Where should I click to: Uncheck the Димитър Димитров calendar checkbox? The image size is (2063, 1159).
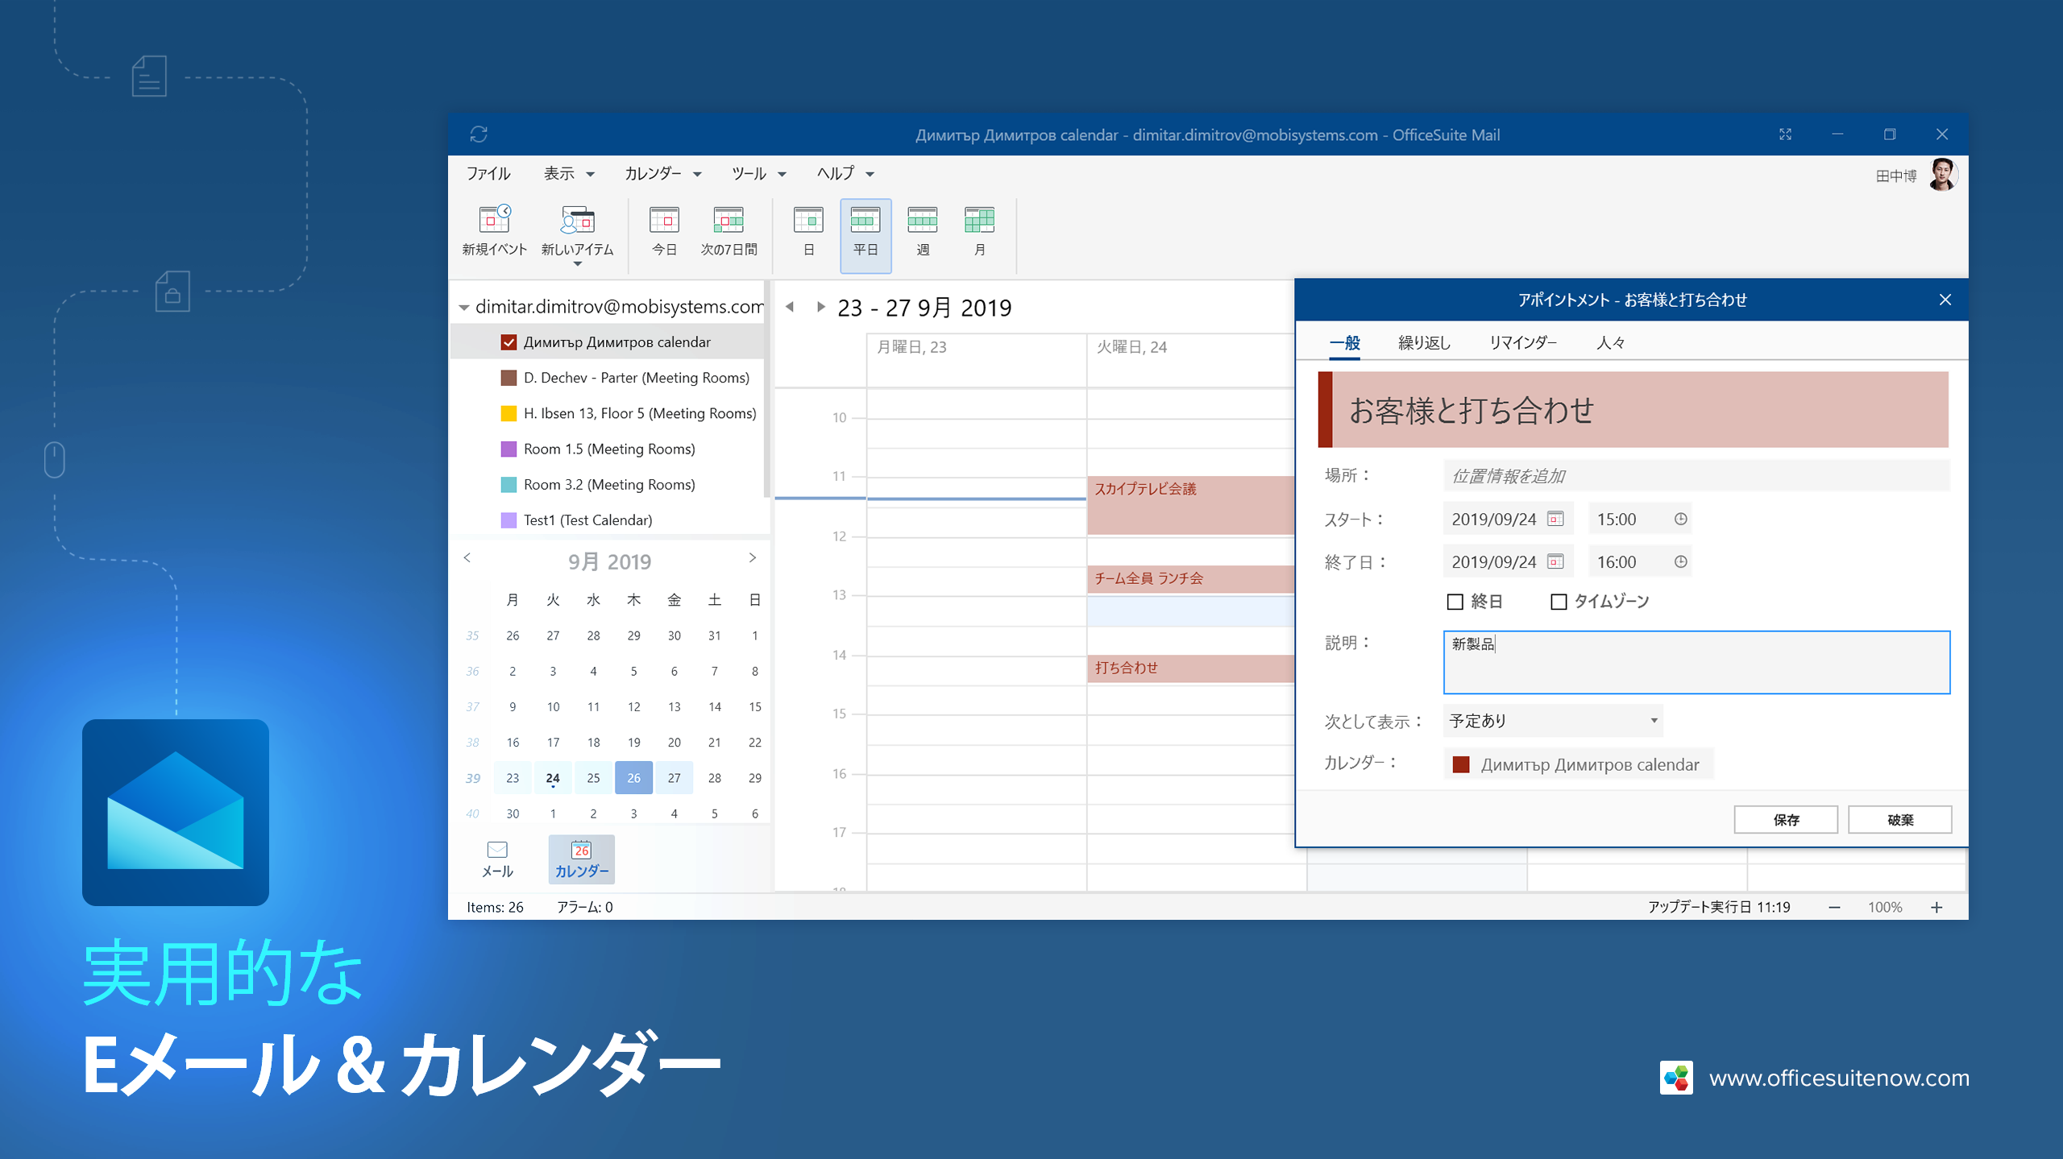tap(508, 342)
